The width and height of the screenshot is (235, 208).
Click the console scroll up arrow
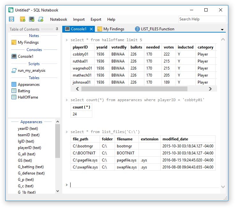pyautogui.click(x=223, y=40)
